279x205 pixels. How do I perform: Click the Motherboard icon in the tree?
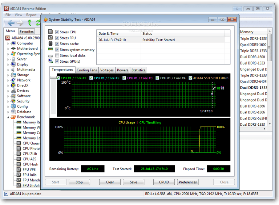13,49
